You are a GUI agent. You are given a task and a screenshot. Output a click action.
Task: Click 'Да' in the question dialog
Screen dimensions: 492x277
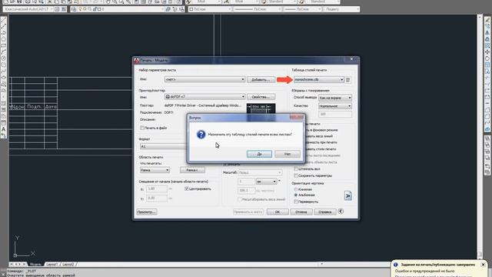[x=259, y=154]
